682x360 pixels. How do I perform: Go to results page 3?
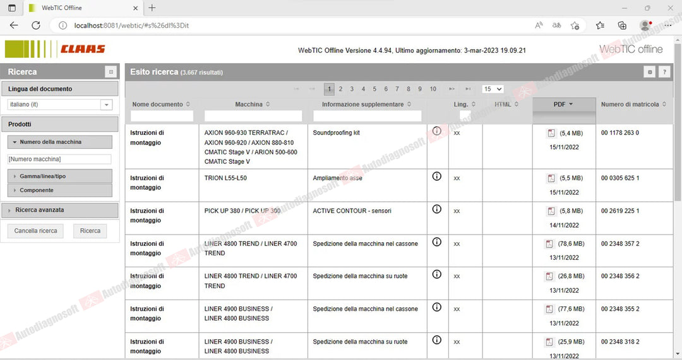pos(352,89)
